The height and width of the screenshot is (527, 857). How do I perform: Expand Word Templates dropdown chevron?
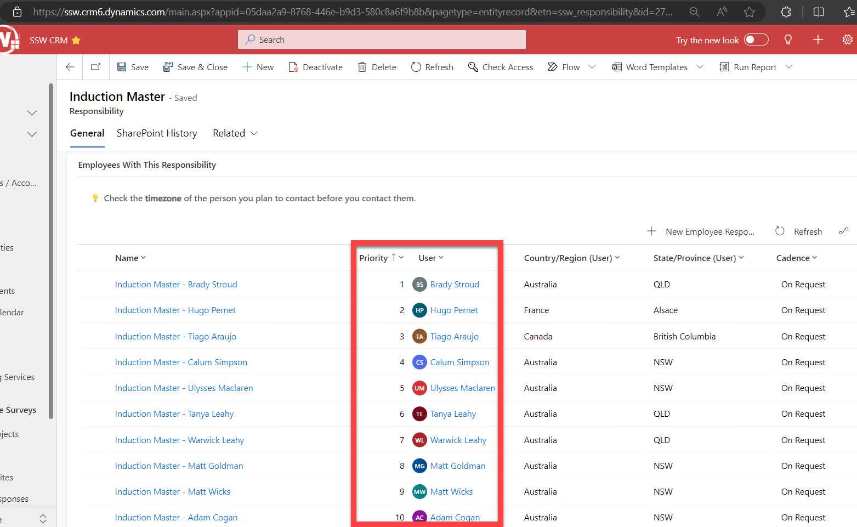click(x=700, y=67)
